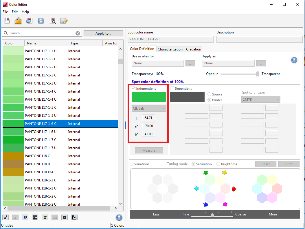Click the green checkmark box icon
The width and height of the screenshot is (305, 229).
tap(45, 217)
